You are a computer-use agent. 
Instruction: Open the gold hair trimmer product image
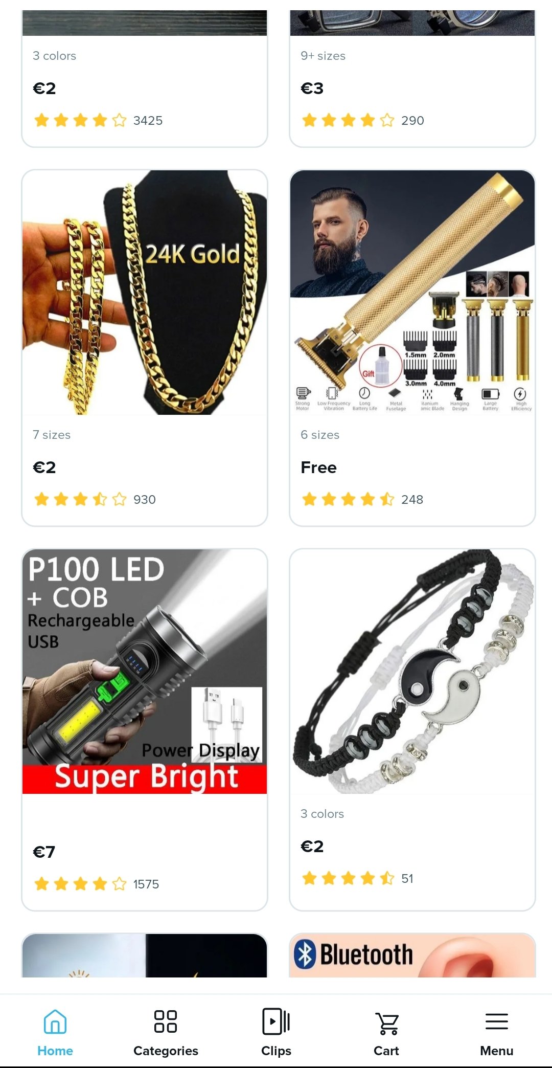coord(412,293)
